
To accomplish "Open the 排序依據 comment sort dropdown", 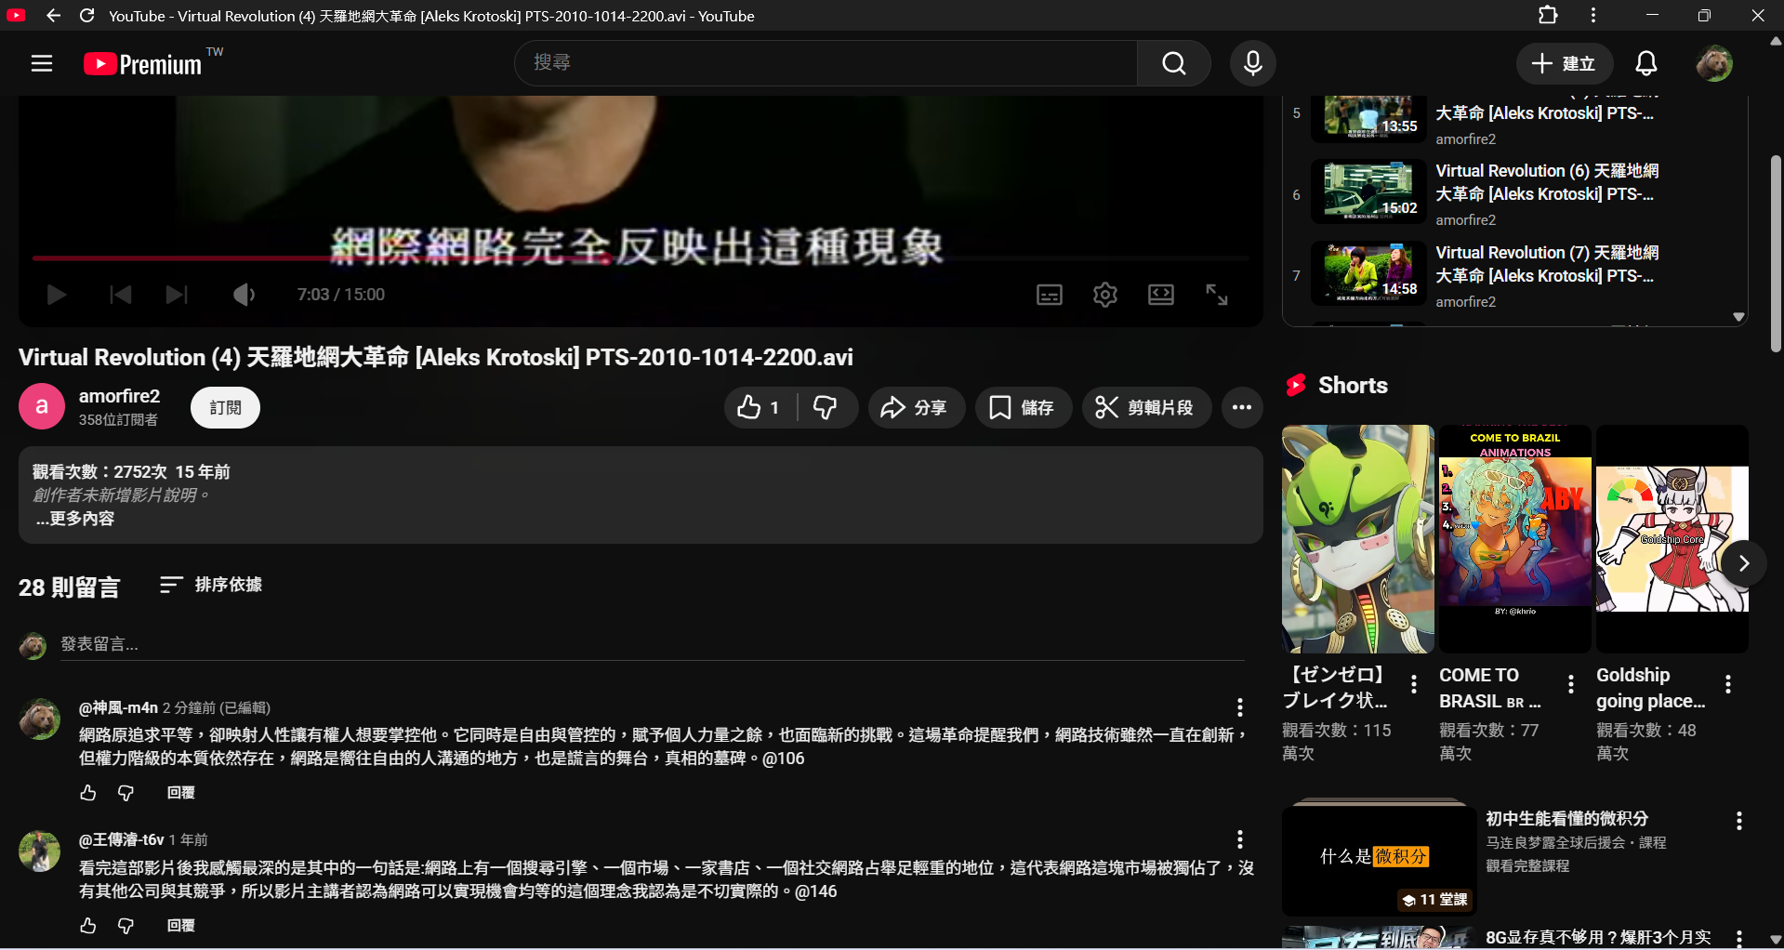I will 211,585.
